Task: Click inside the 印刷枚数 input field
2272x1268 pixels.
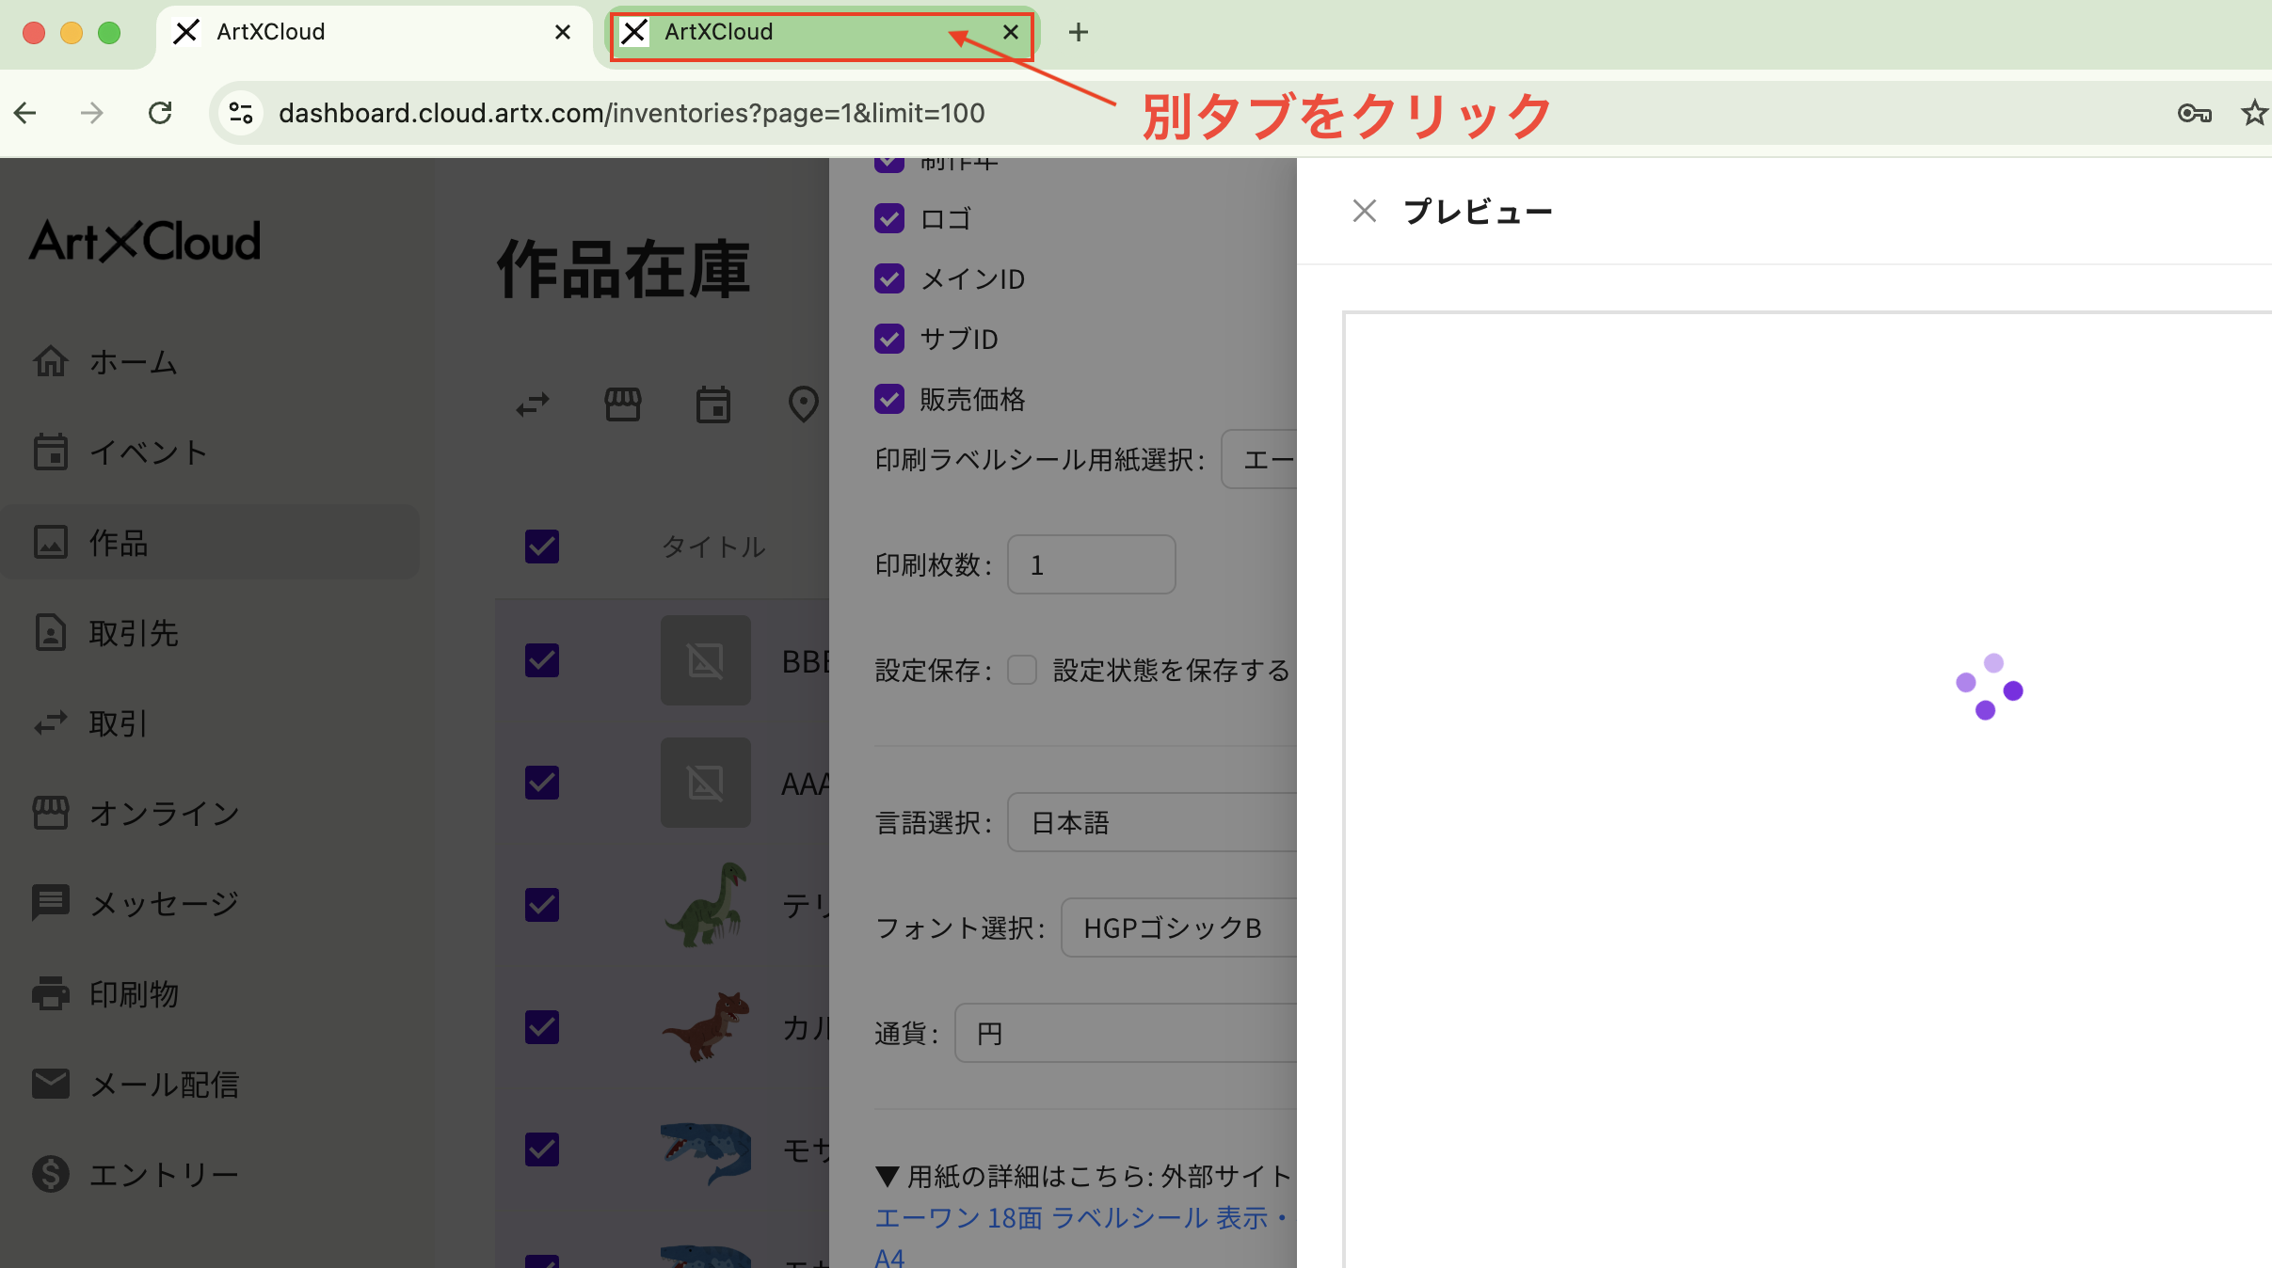Action: pyautogui.click(x=1090, y=563)
